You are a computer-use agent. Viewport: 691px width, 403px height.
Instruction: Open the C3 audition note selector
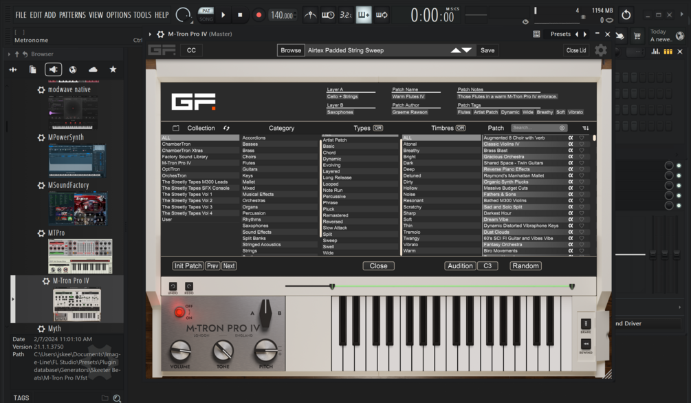(488, 266)
